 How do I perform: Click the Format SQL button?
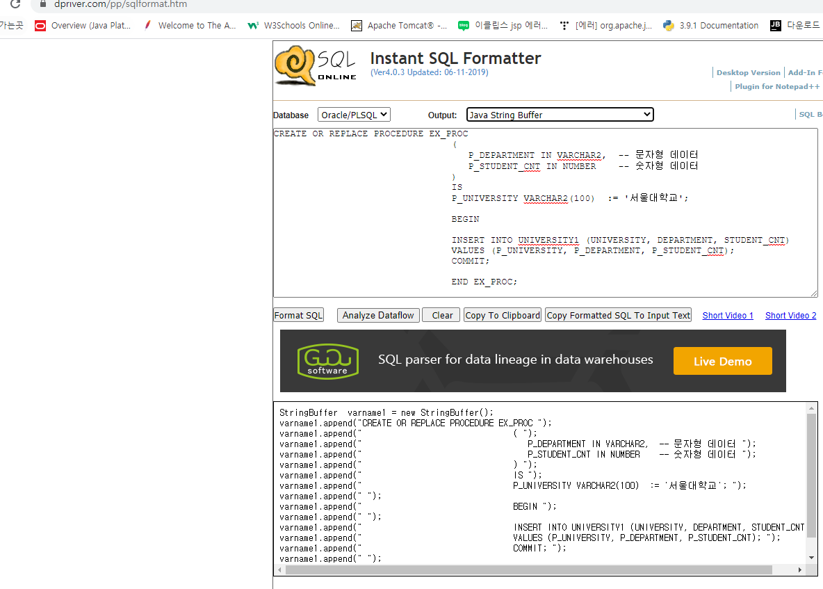298,315
